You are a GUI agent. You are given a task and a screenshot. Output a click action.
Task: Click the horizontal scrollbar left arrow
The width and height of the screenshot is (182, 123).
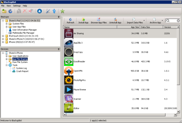(x=65, y=115)
